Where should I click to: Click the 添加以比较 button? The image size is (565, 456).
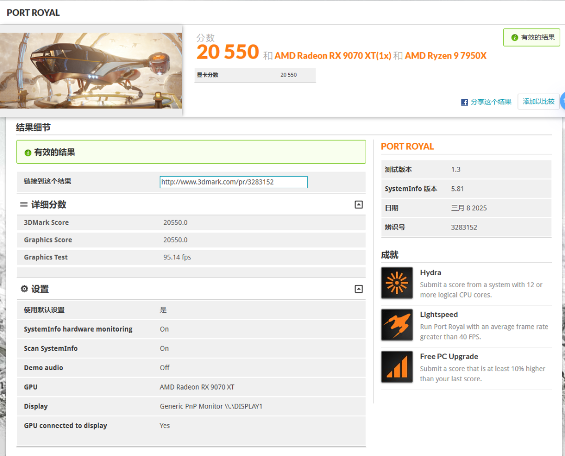pyautogui.click(x=538, y=101)
